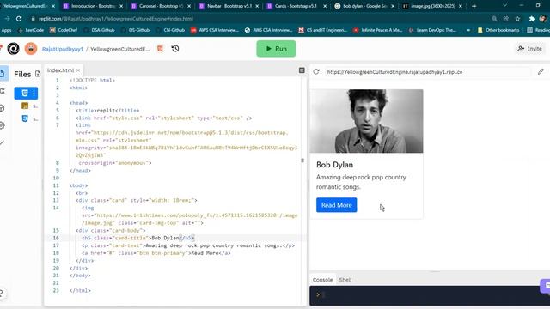Click the Bob Dylan card title
550x309 pixels.
coord(334,165)
